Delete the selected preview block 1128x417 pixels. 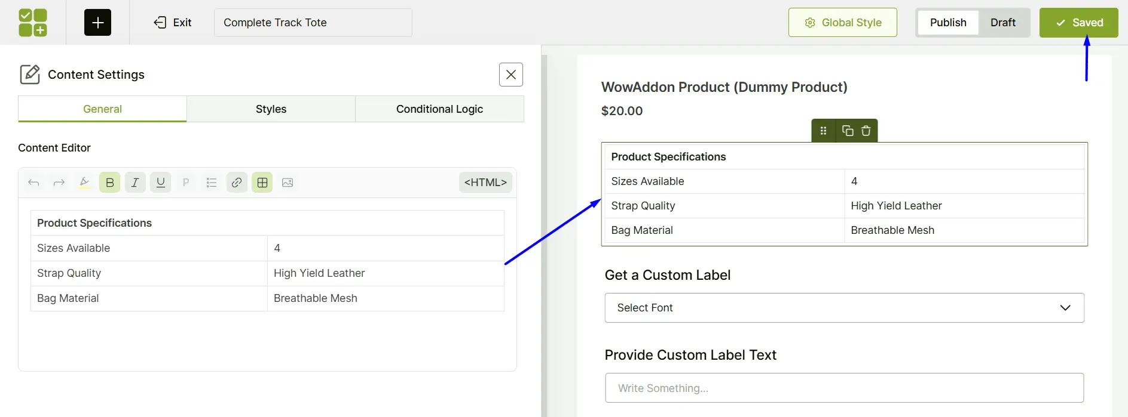point(866,131)
